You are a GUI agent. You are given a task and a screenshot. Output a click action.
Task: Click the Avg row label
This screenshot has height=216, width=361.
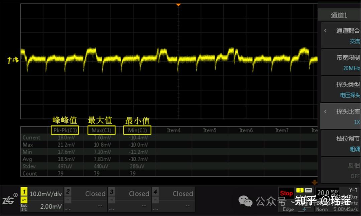pos(27,159)
